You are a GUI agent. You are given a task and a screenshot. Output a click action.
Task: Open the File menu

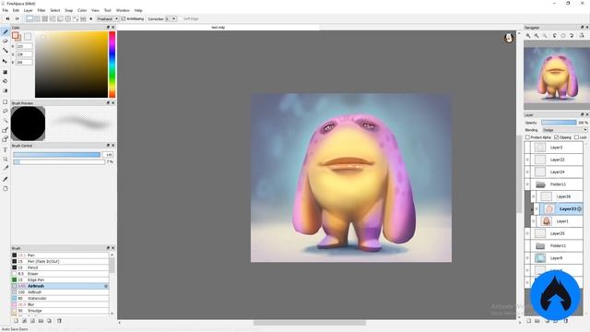(x=6, y=10)
